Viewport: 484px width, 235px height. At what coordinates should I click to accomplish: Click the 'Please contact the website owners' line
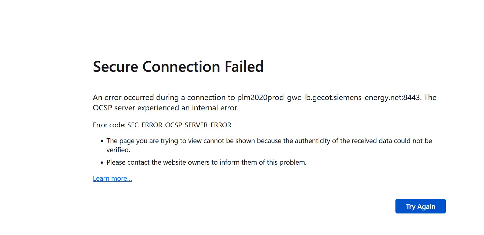pos(206,163)
